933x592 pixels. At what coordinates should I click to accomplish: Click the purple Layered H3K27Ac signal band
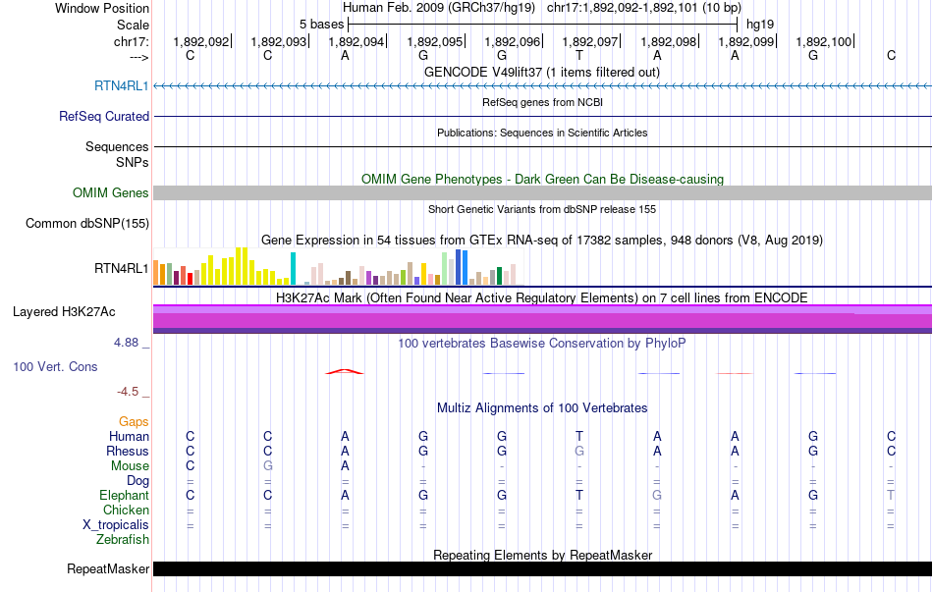543,319
